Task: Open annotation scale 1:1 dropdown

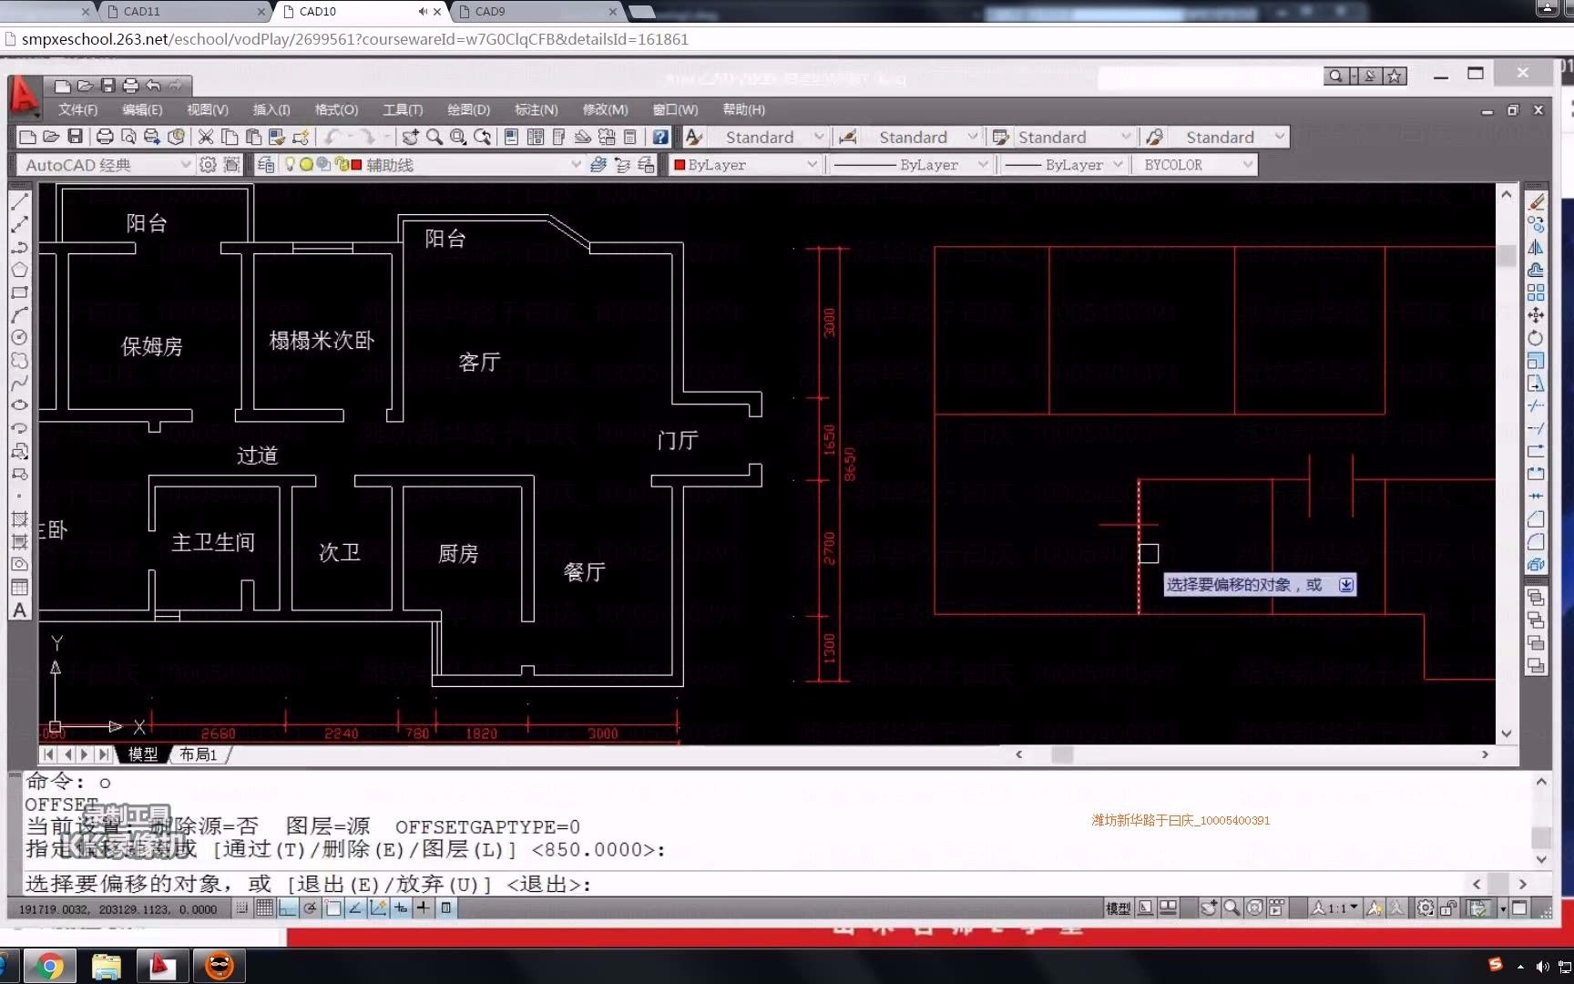Action: (1335, 908)
